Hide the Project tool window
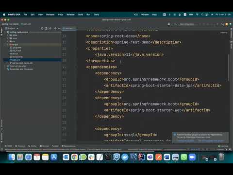The height and width of the screenshot is (175, 233). (59, 28)
